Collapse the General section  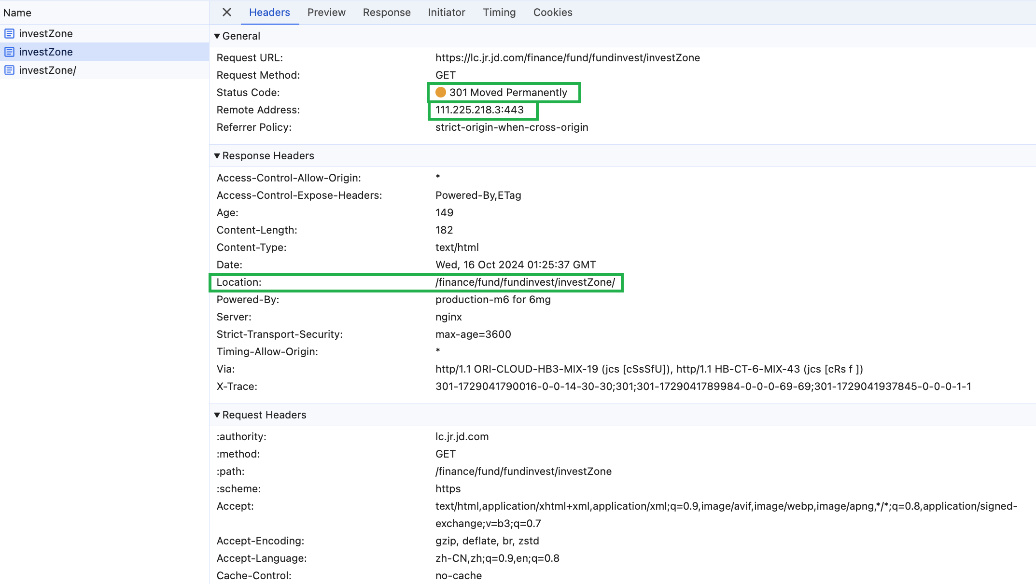click(x=217, y=36)
